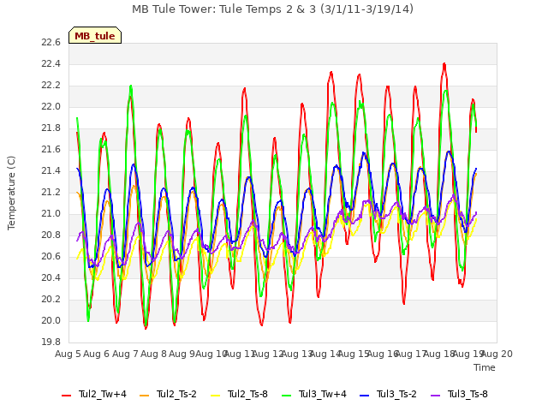Image resolution: width=548 pixels, height=411 pixels.
Task: Click the Aug 5 x-axis tick label
Action: click(68, 354)
